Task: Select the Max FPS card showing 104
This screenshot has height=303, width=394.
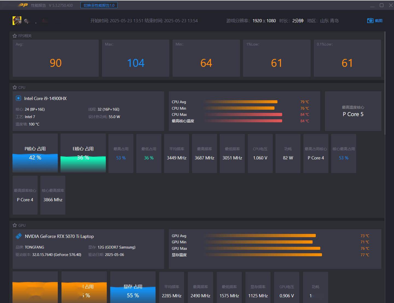Action: pyautogui.click(x=136, y=58)
